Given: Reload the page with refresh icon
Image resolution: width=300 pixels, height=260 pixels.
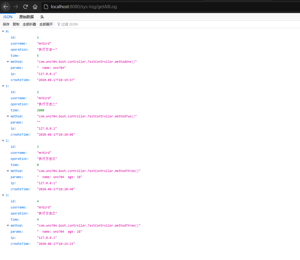Looking at the screenshot, I should point(26,6).
